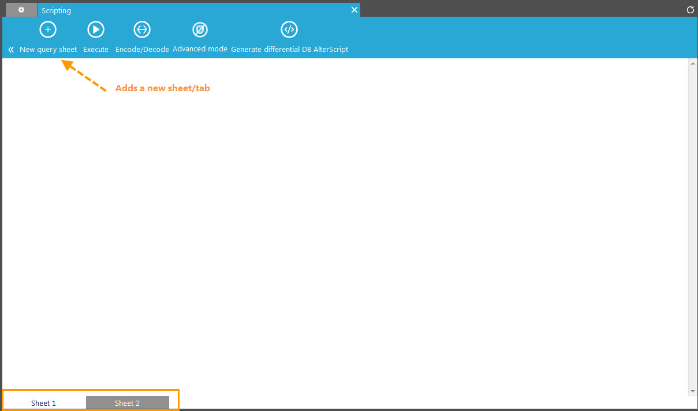Switch to the Sheet 1 tab
The width and height of the screenshot is (698, 411).
point(44,403)
